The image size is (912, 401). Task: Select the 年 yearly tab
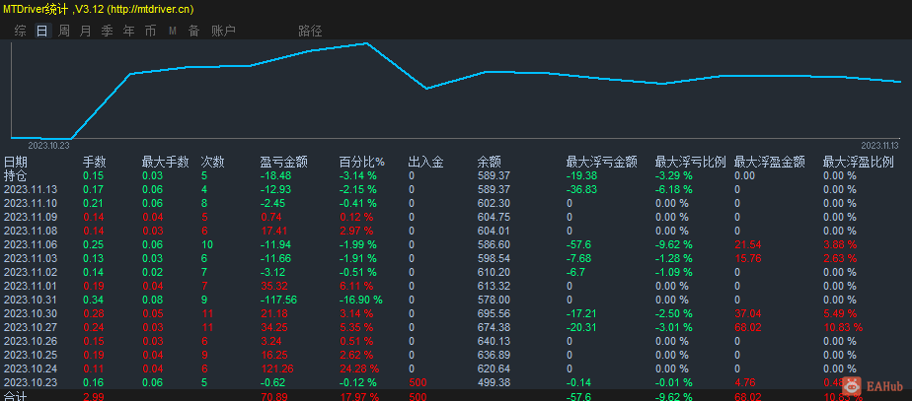click(x=128, y=31)
